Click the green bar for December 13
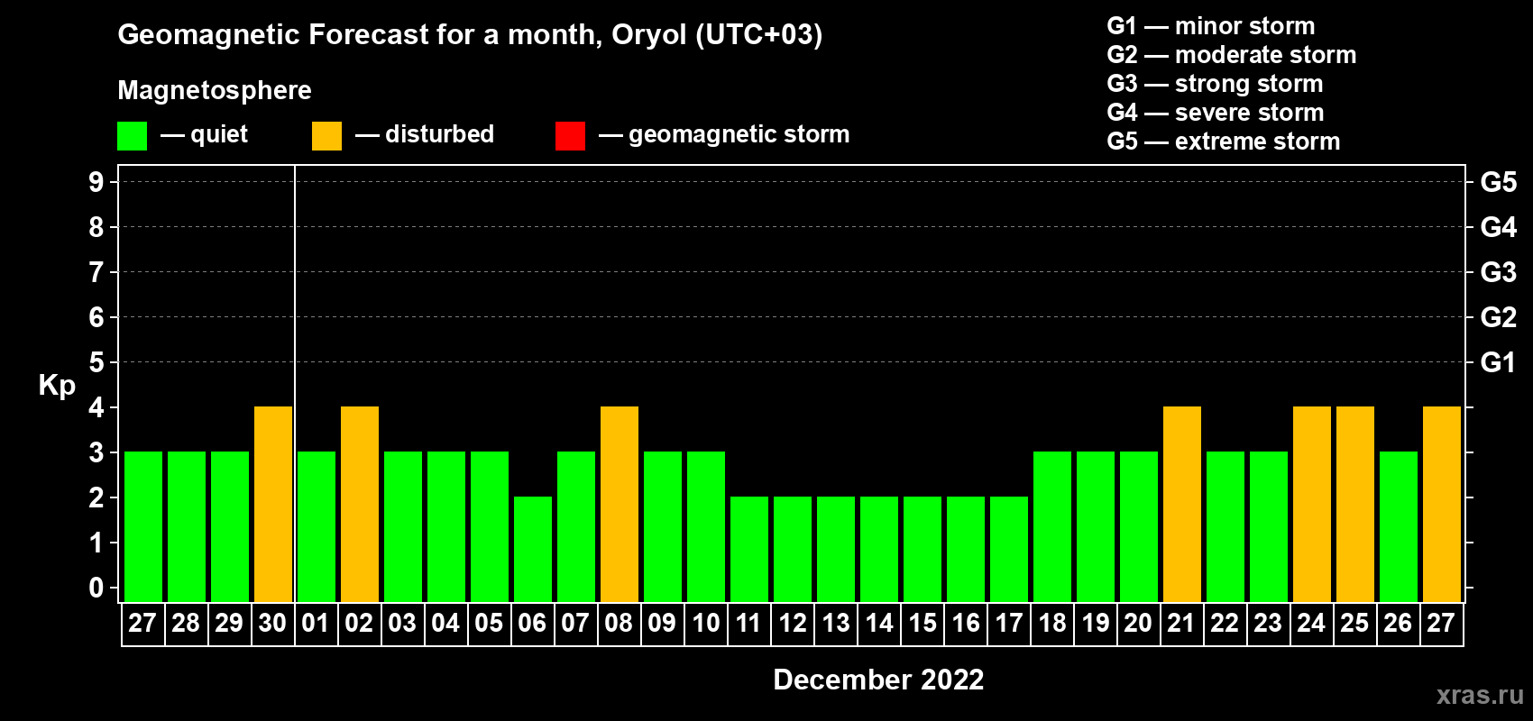Image resolution: width=1533 pixels, height=721 pixels. point(836,550)
